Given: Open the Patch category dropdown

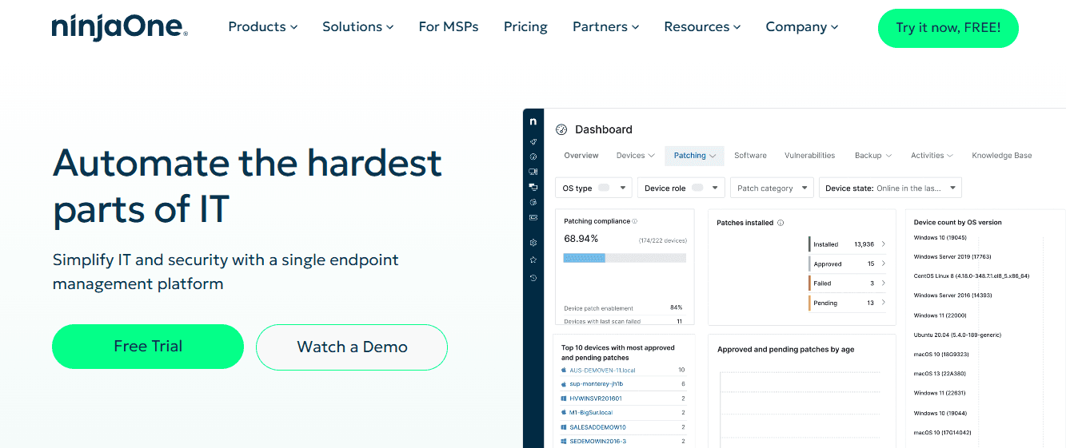Looking at the screenshot, I should pyautogui.click(x=772, y=188).
